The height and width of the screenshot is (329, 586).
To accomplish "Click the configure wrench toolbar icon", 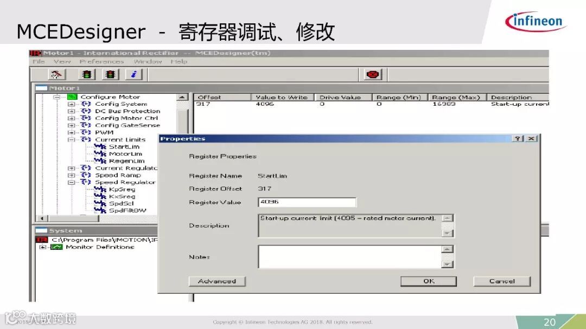I will (x=56, y=75).
